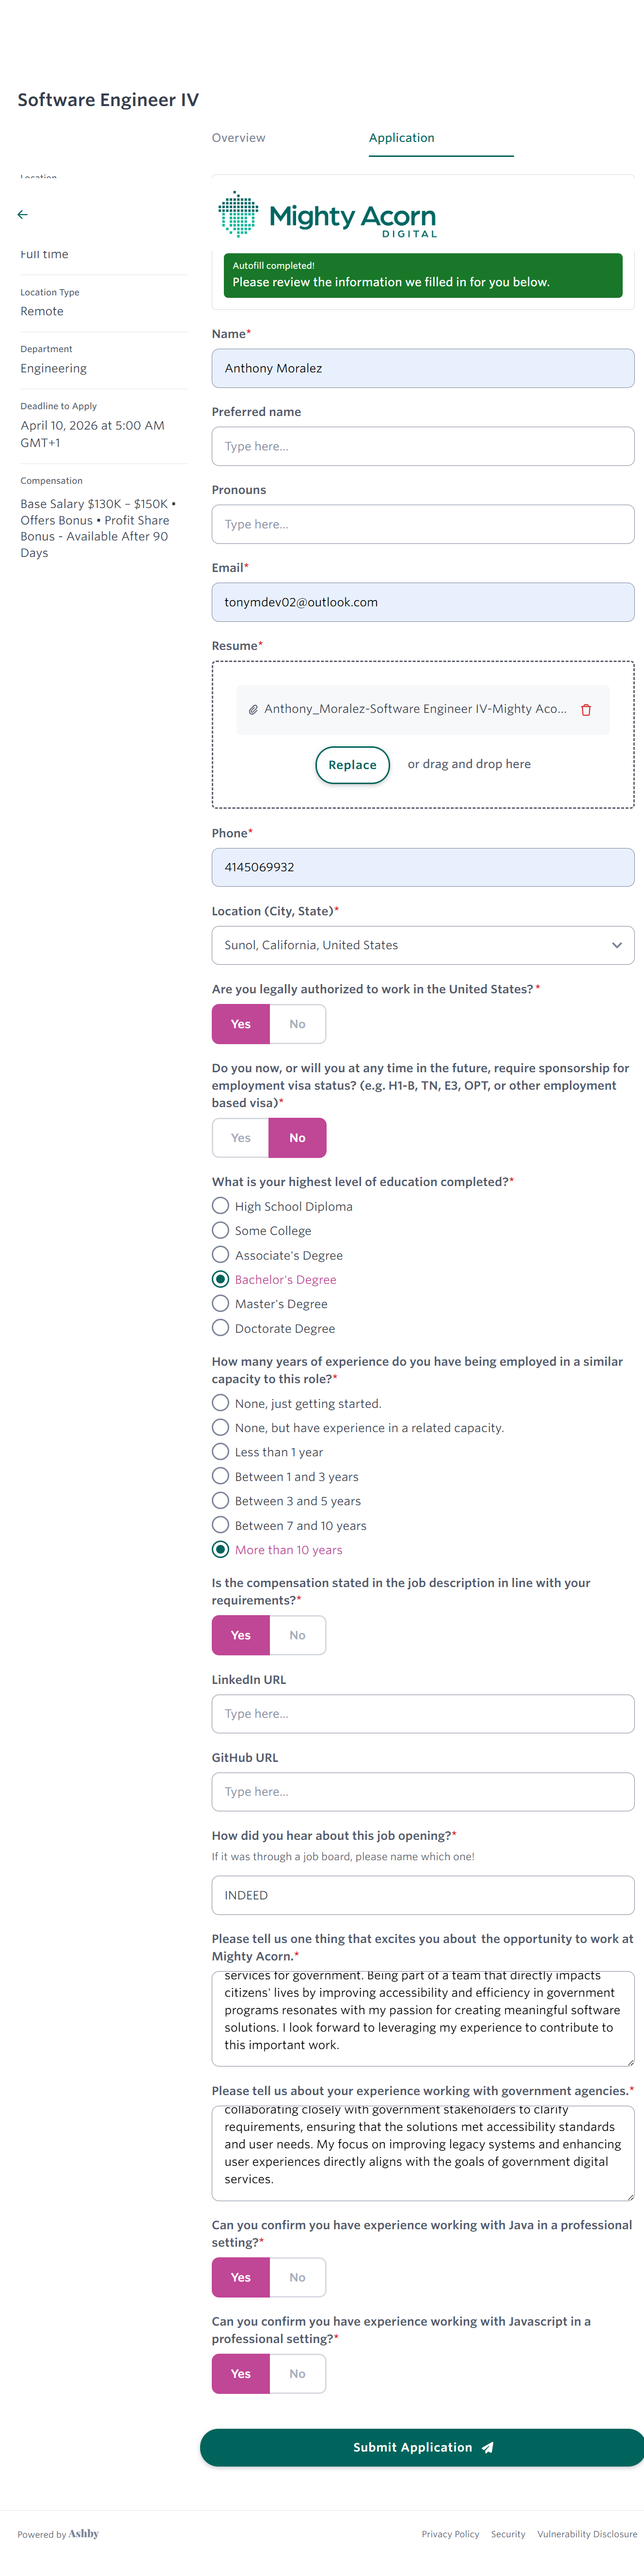Switch to the Overview tab
Viewport: 644px width, 2576px height.
(238, 138)
